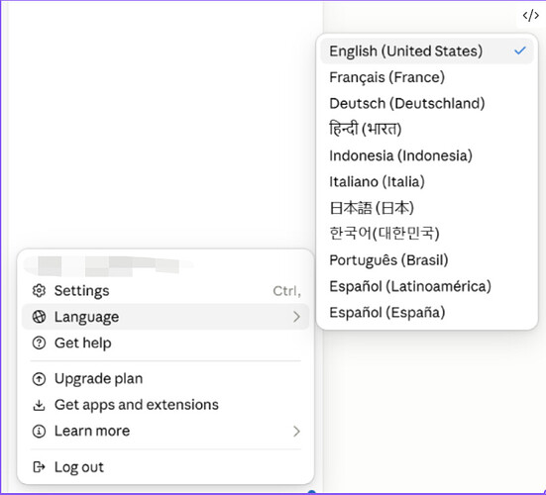Click the globe icon beside Language
The height and width of the screenshot is (495, 546).
click(x=39, y=317)
